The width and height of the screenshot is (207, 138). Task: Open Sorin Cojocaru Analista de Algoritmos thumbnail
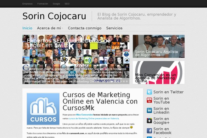pos(159,46)
